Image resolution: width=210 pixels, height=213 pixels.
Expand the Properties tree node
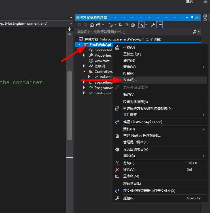tap(84, 56)
